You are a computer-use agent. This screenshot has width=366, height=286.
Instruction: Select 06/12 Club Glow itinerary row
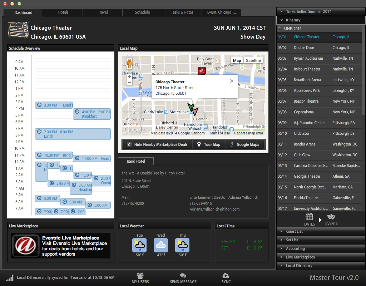[x=319, y=155]
